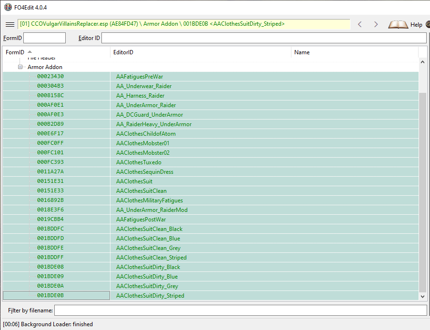Select record 0018E3F6

coord(50,210)
